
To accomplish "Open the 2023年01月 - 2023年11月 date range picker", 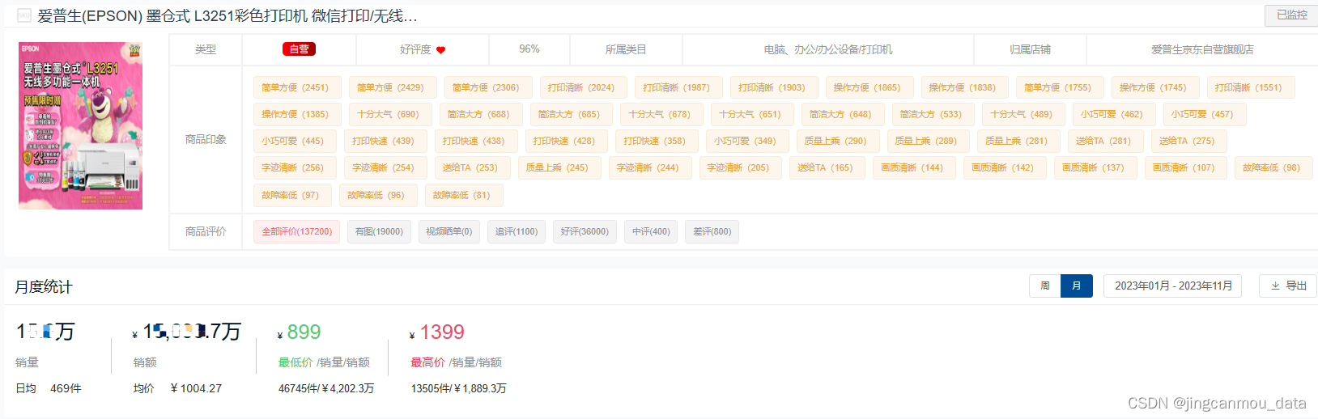I will (x=1172, y=286).
